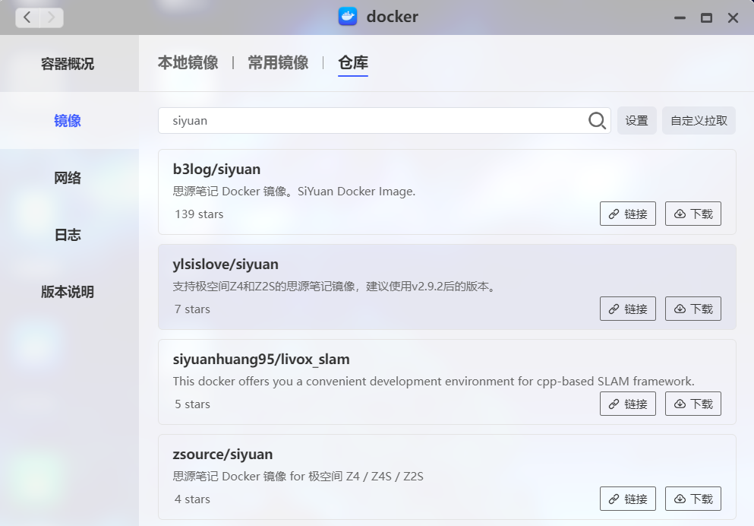This screenshot has height=526, width=754.
Task: Click 下载 for siyuanhuang95/livox_slam
Action: (693, 404)
